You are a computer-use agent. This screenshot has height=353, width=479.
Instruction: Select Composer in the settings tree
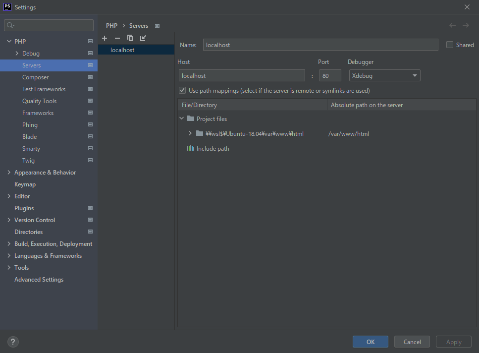pyautogui.click(x=36, y=77)
